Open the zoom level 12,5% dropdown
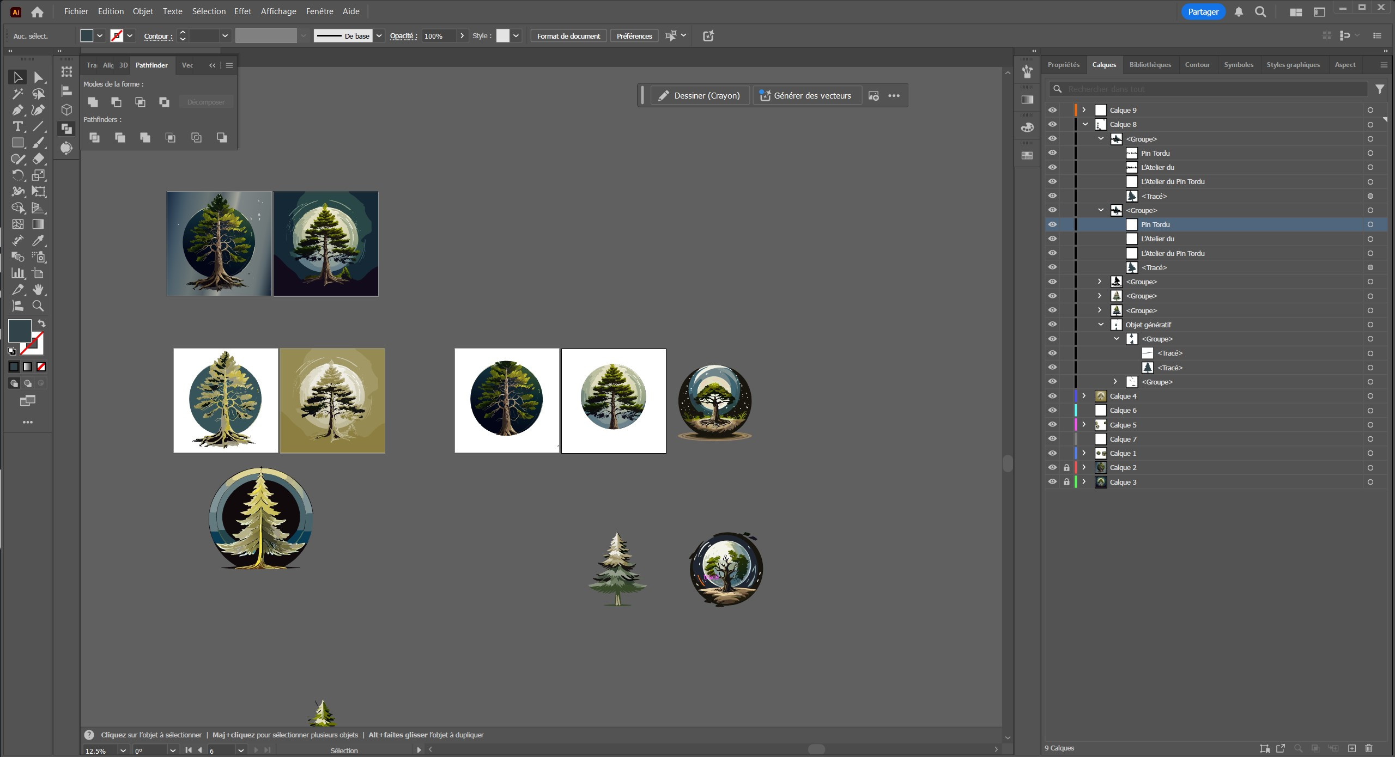1395x757 pixels. [123, 750]
